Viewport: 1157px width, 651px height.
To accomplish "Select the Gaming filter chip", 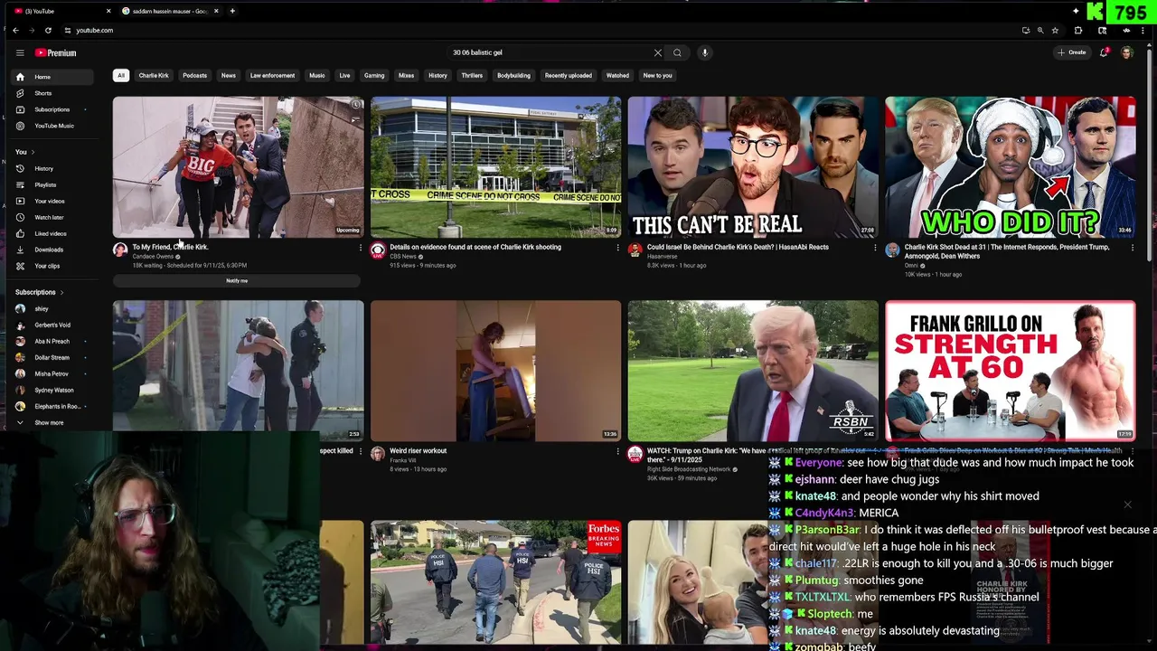I will pos(374,76).
